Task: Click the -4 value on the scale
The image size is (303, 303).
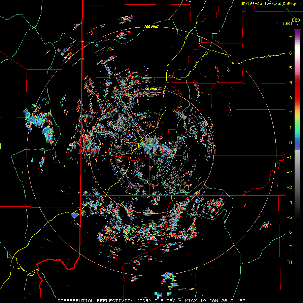Action: click(x=289, y=202)
